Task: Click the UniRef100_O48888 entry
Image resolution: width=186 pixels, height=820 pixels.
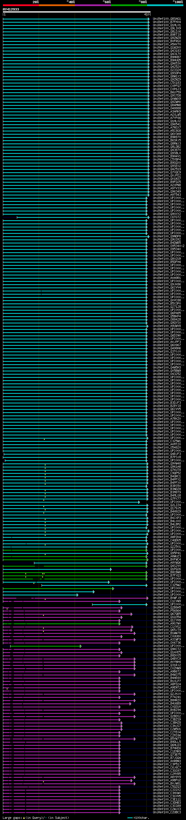Action: 167,108
